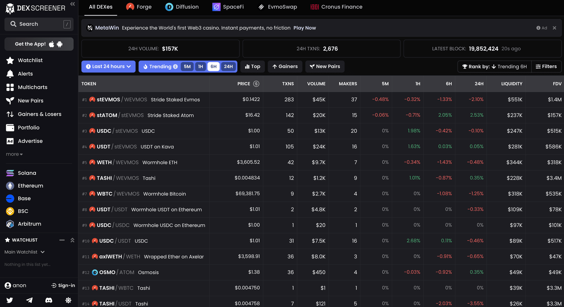Click the Android app icon

[x=60, y=44]
